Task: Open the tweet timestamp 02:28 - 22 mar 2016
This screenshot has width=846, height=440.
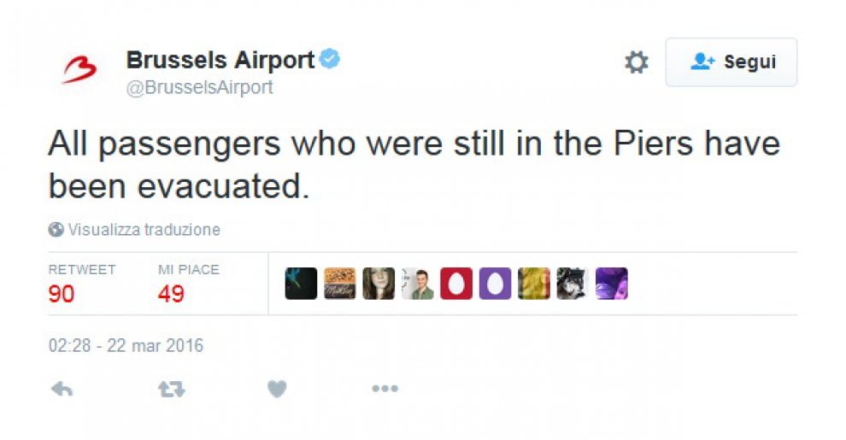Action: (126, 345)
